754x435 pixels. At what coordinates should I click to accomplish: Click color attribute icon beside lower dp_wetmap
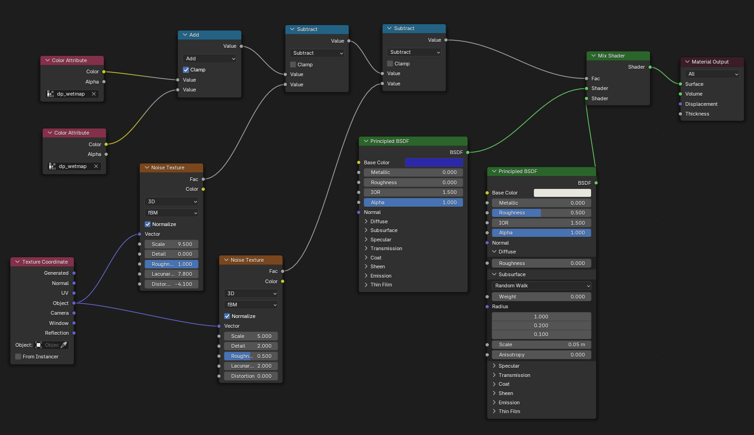[x=52, y=166]
